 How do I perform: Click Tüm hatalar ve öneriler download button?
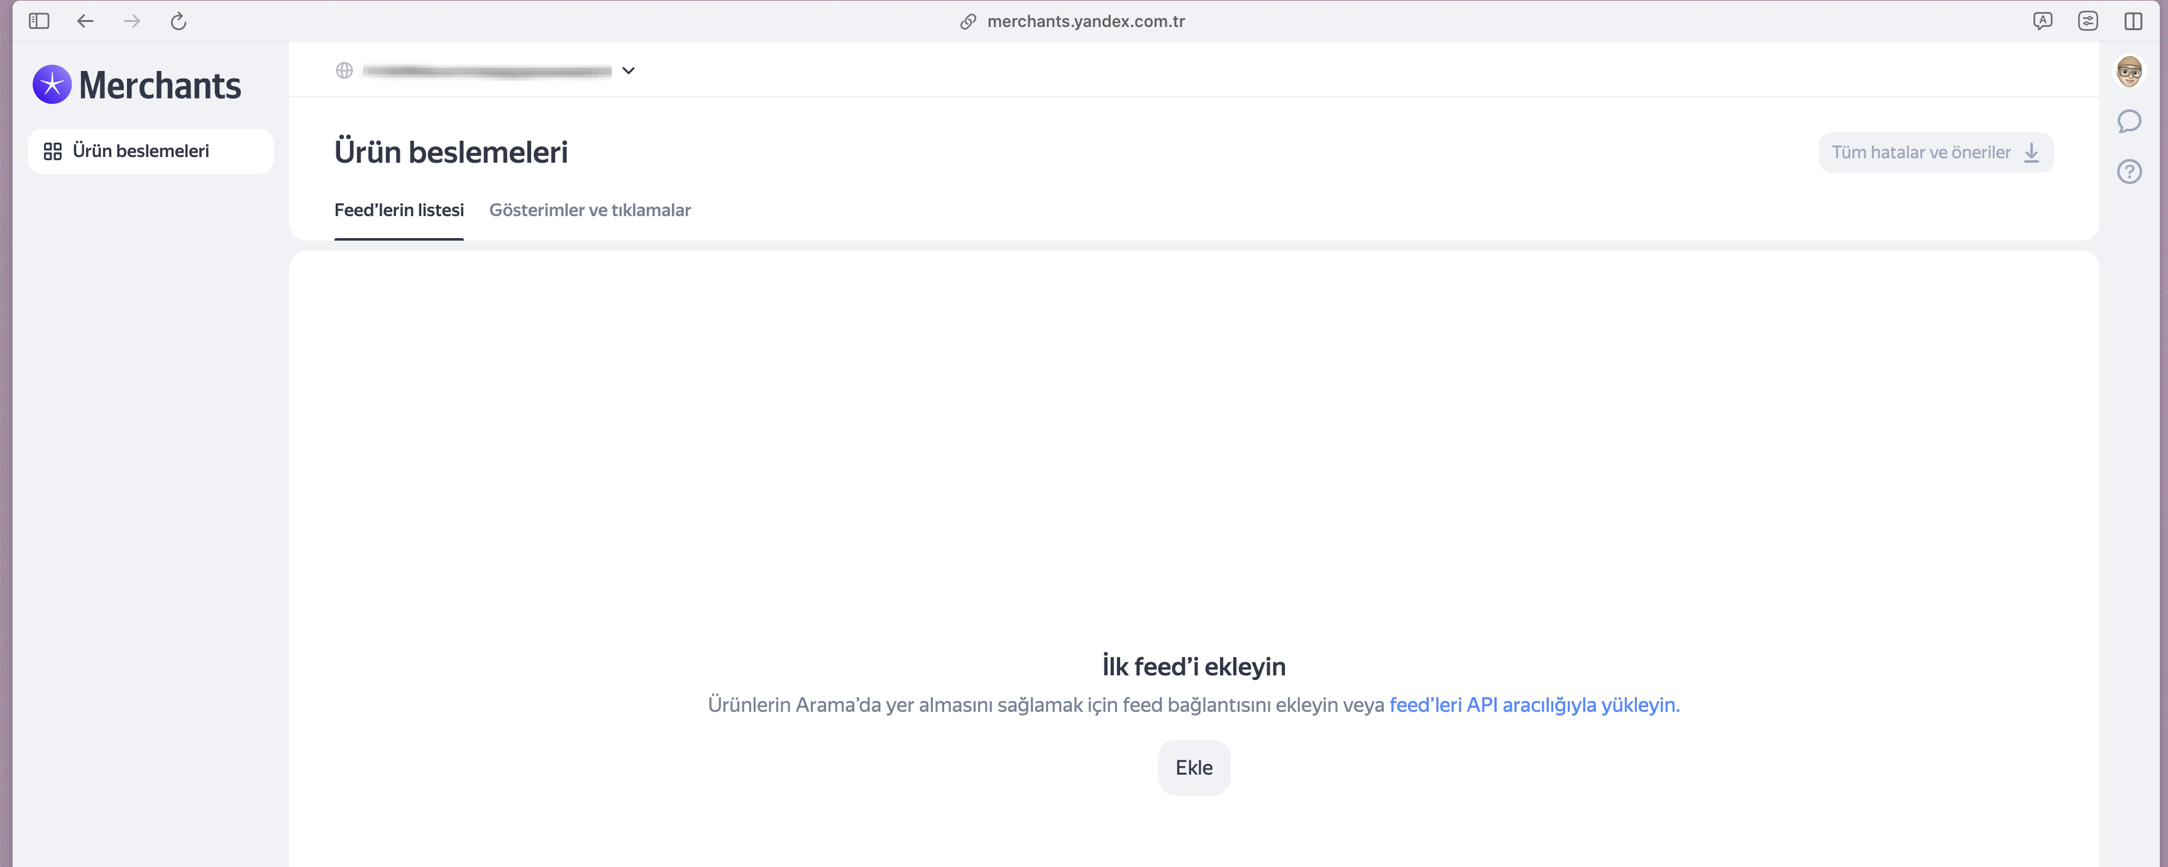pos(1935,153)
